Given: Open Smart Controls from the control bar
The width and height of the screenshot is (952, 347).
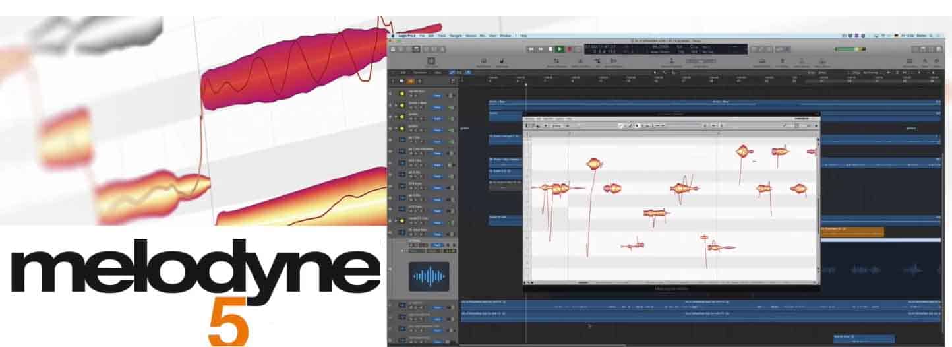Looking at the screenshot, I should (x=426, y=49).
